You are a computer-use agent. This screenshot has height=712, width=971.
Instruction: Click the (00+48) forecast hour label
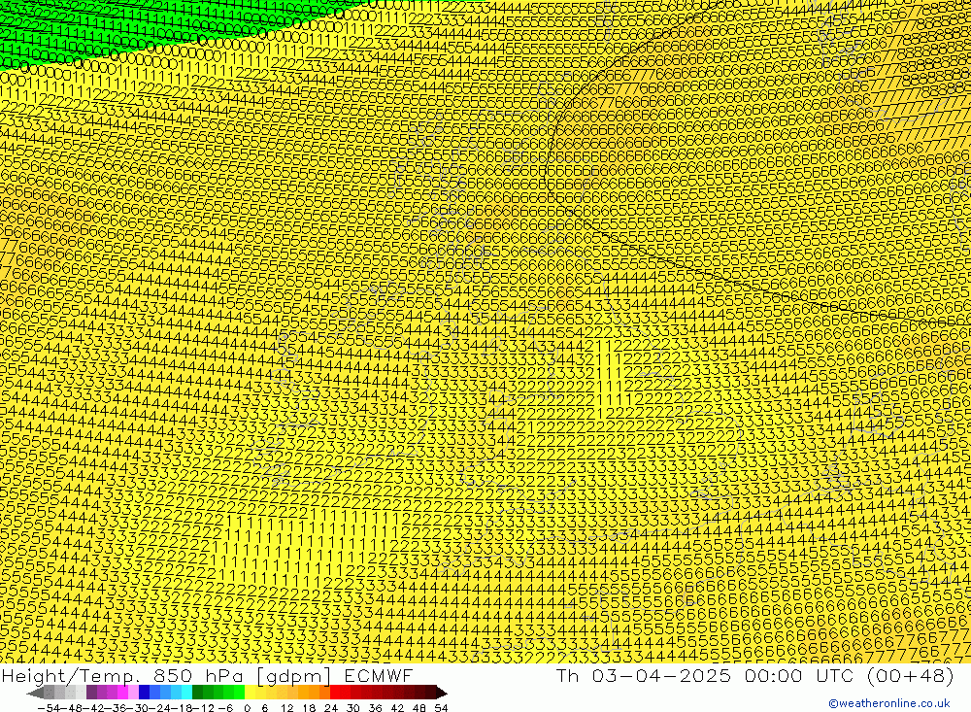[x=911, y=675]
